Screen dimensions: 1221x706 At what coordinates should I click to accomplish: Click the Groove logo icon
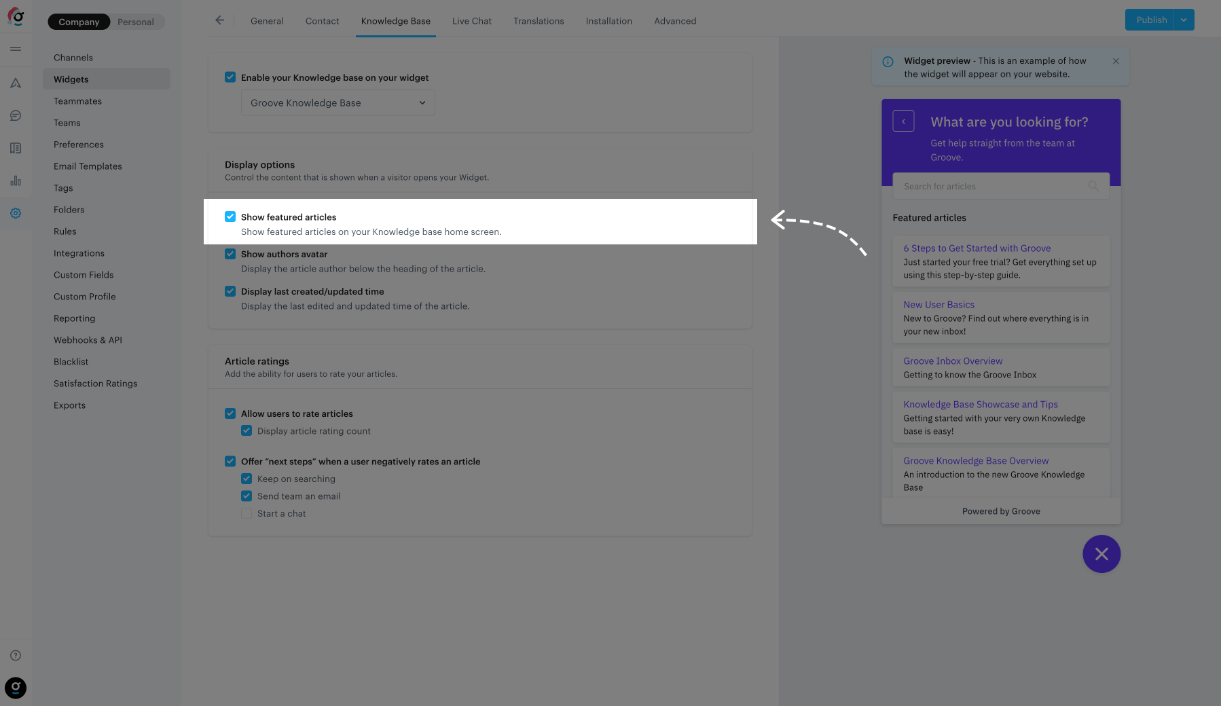pyautogui.click(x=16, y=16)
